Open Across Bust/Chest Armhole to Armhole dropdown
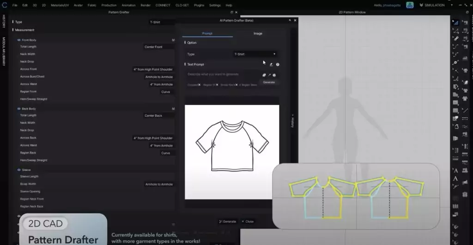The image size is (473, 245). tap(159, 77)
